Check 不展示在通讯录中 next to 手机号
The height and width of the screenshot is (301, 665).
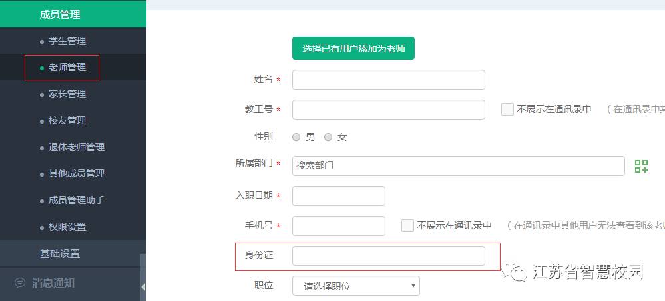(407, 225)
